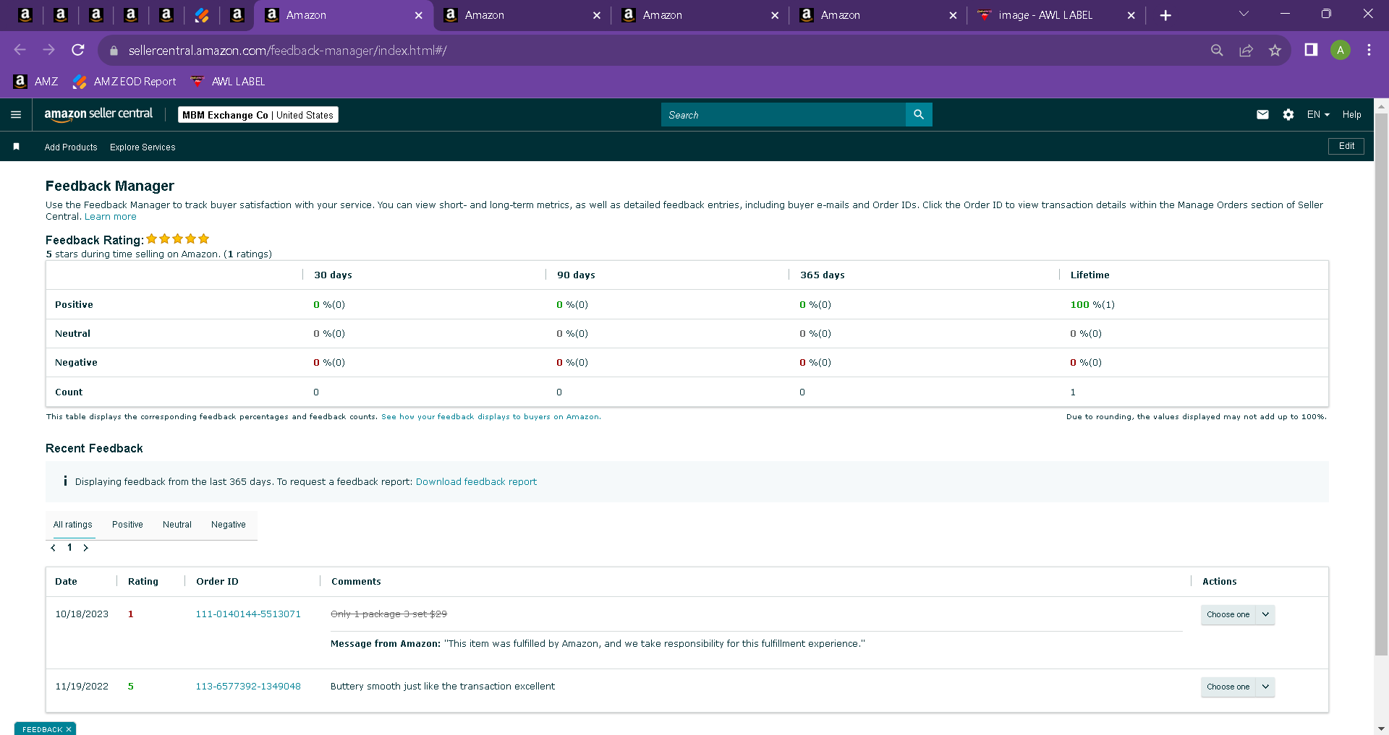Share this page using the share icon
Viewport: 1389px width, 735px height.
point(1246,50)
